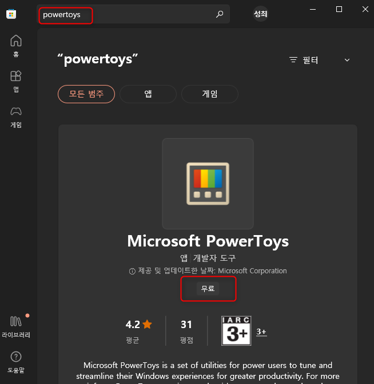
Task: Click the chevron beside 필터
Action: tap(347, 60)
